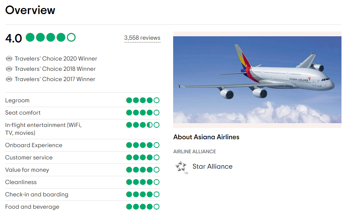Open the 3,558 reviews link
This screenshot has width=348, height=220.
click(142, 38)
